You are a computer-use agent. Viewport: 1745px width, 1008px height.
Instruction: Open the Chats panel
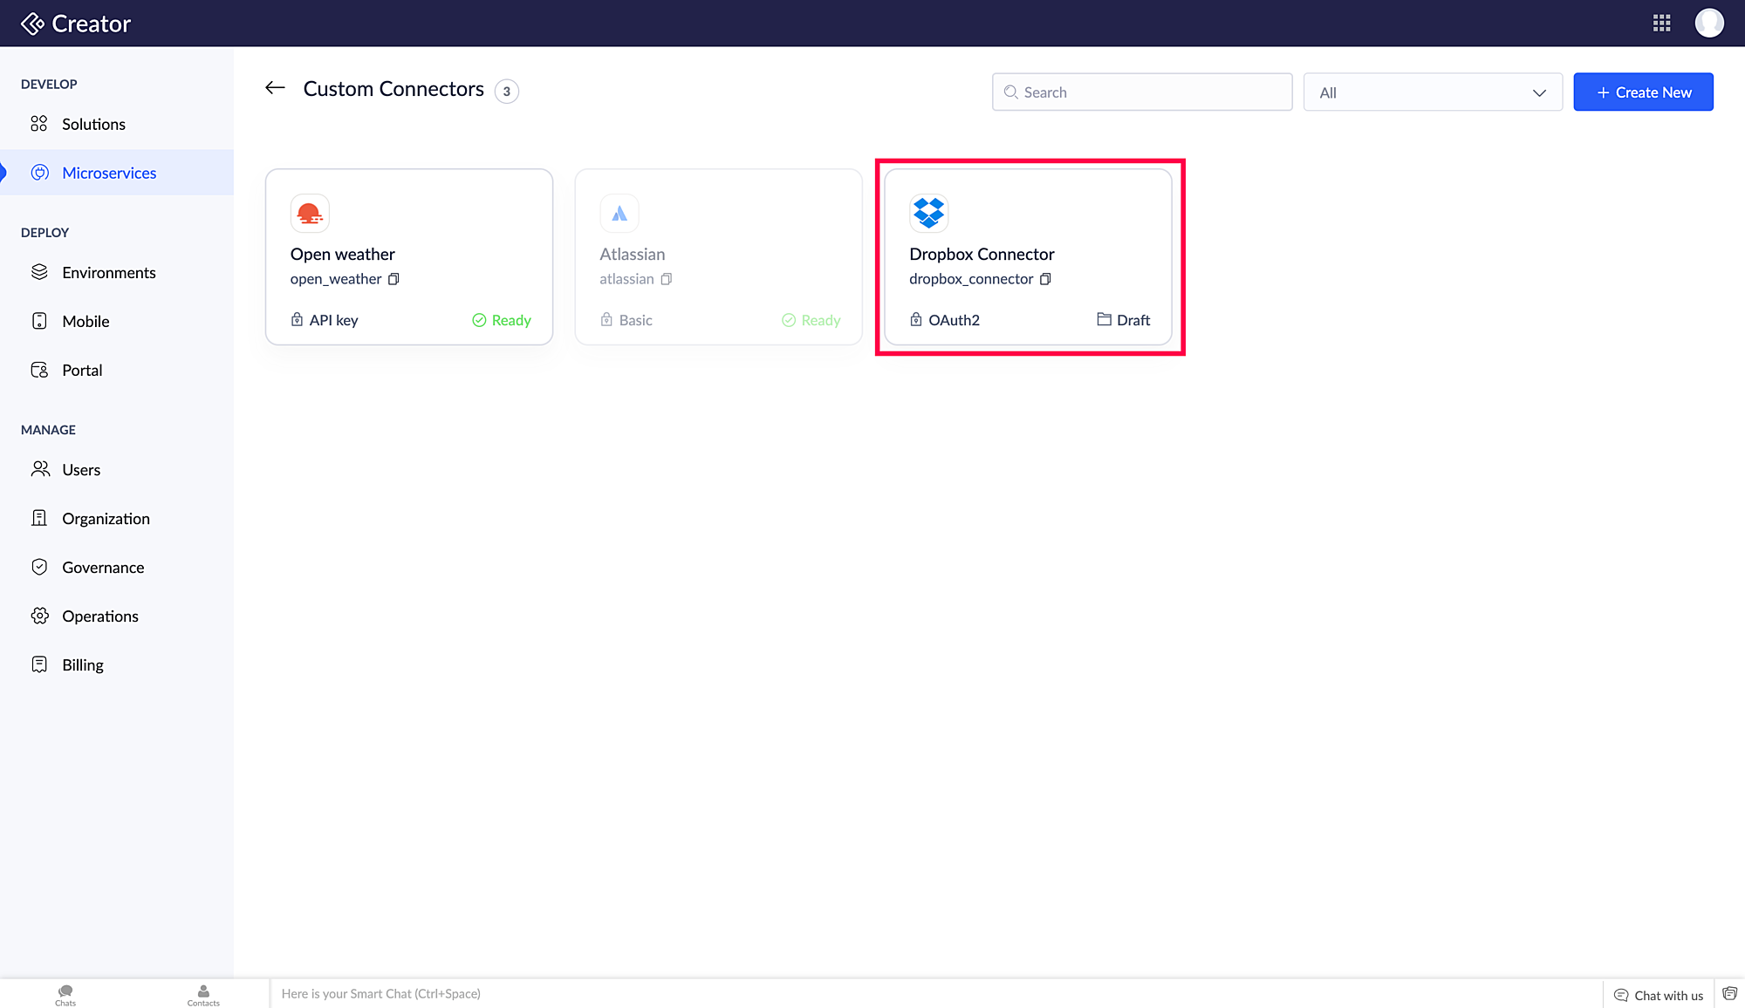[65, 994]
